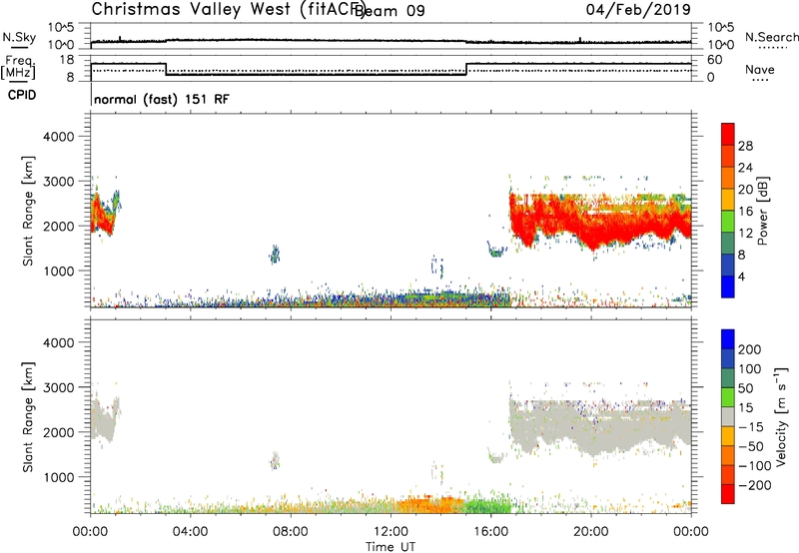Click the '-15' label on the velocity colorbar
The width and height of the screenshot is (799, 553).
click(751, 427)
